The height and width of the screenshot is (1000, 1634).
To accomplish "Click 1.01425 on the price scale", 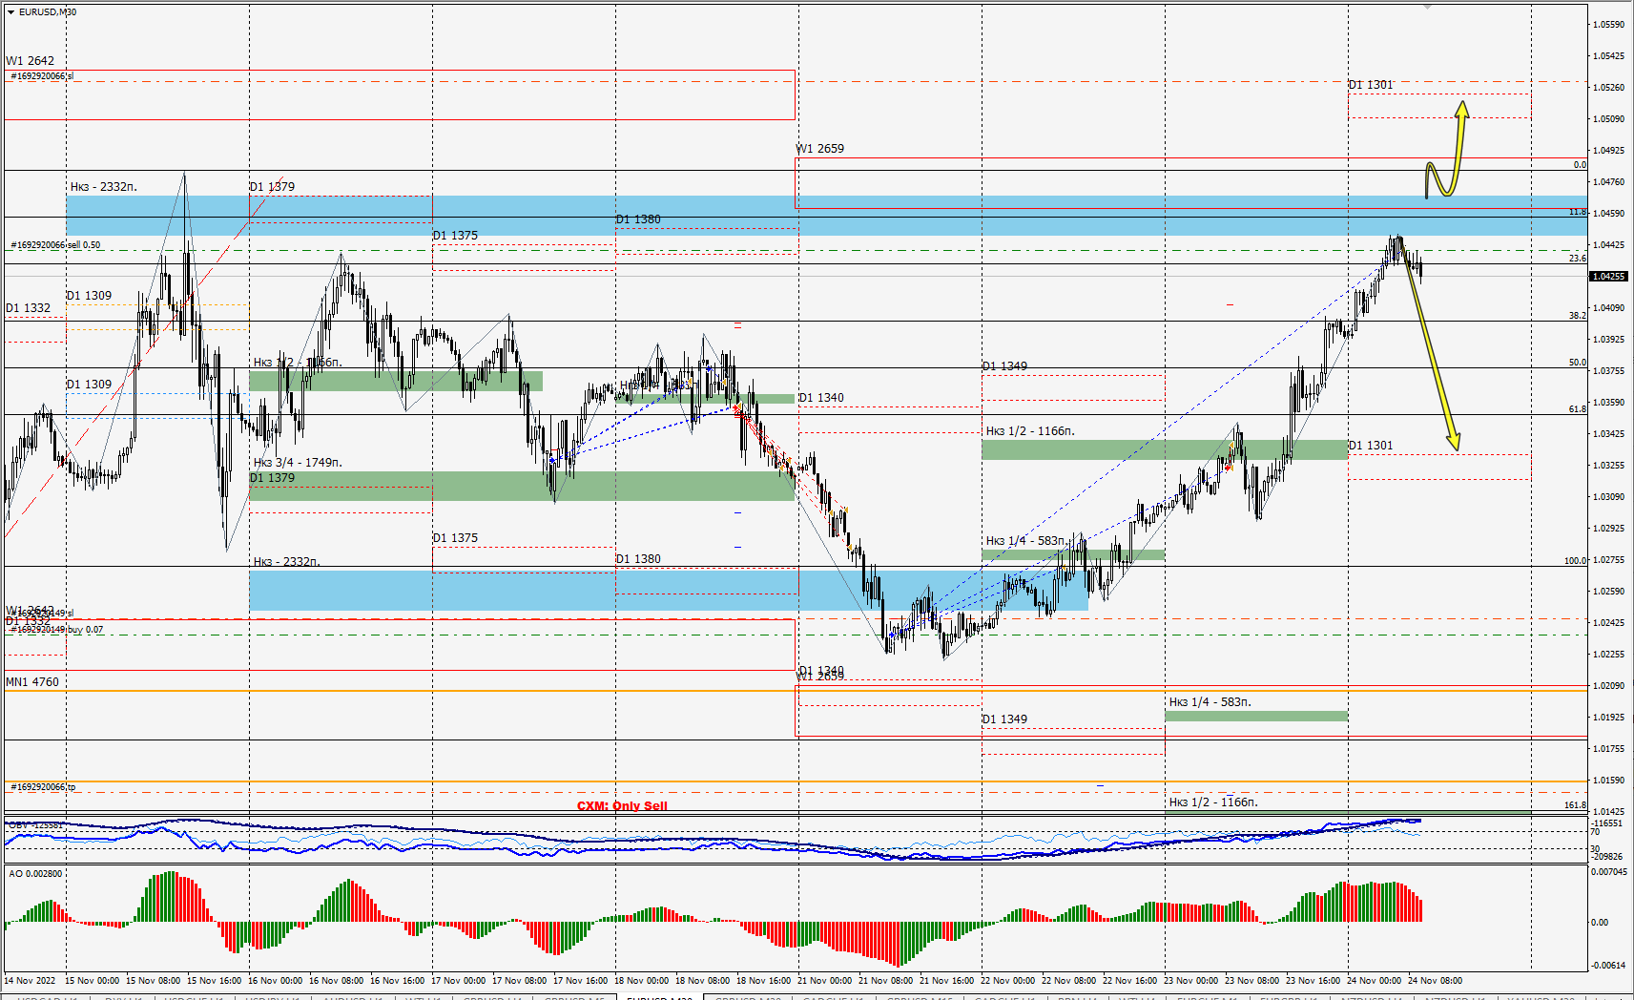I will click(x=1609, y=812).
